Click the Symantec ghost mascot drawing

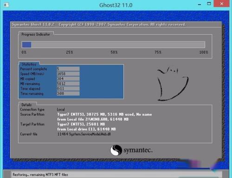pos(173,84)
